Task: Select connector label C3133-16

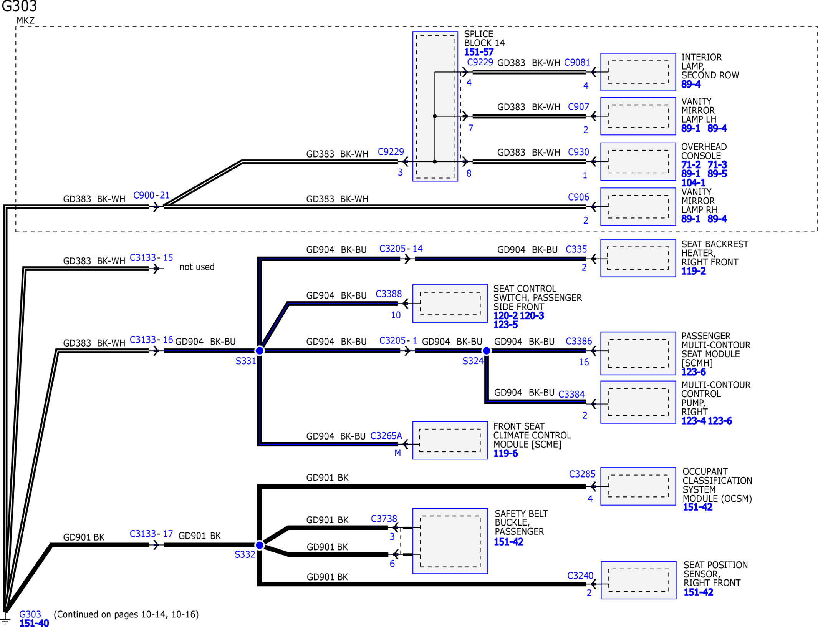Action: pyautogui.click(x=151, y=340)
